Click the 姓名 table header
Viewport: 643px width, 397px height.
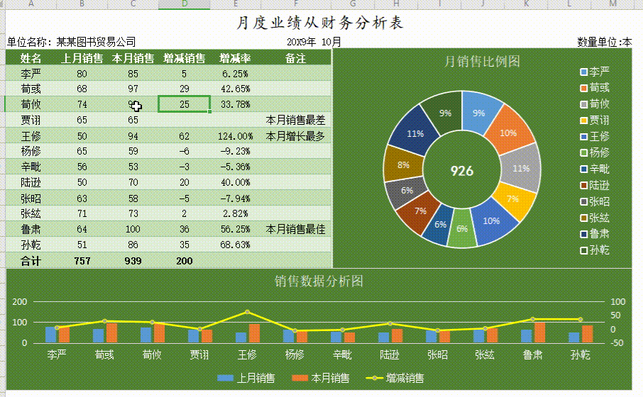click(31, 58)
